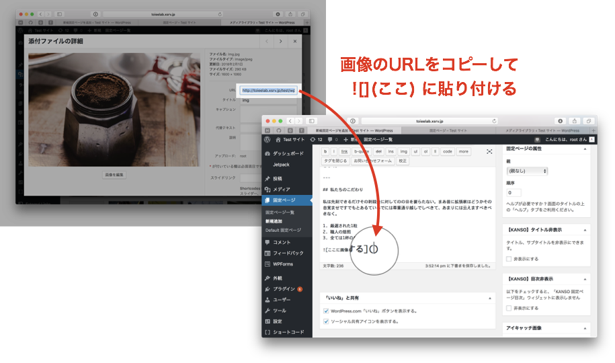Open 固定ページ一覧 link in admin bar
615x363 pixels.
pos(378,140)
